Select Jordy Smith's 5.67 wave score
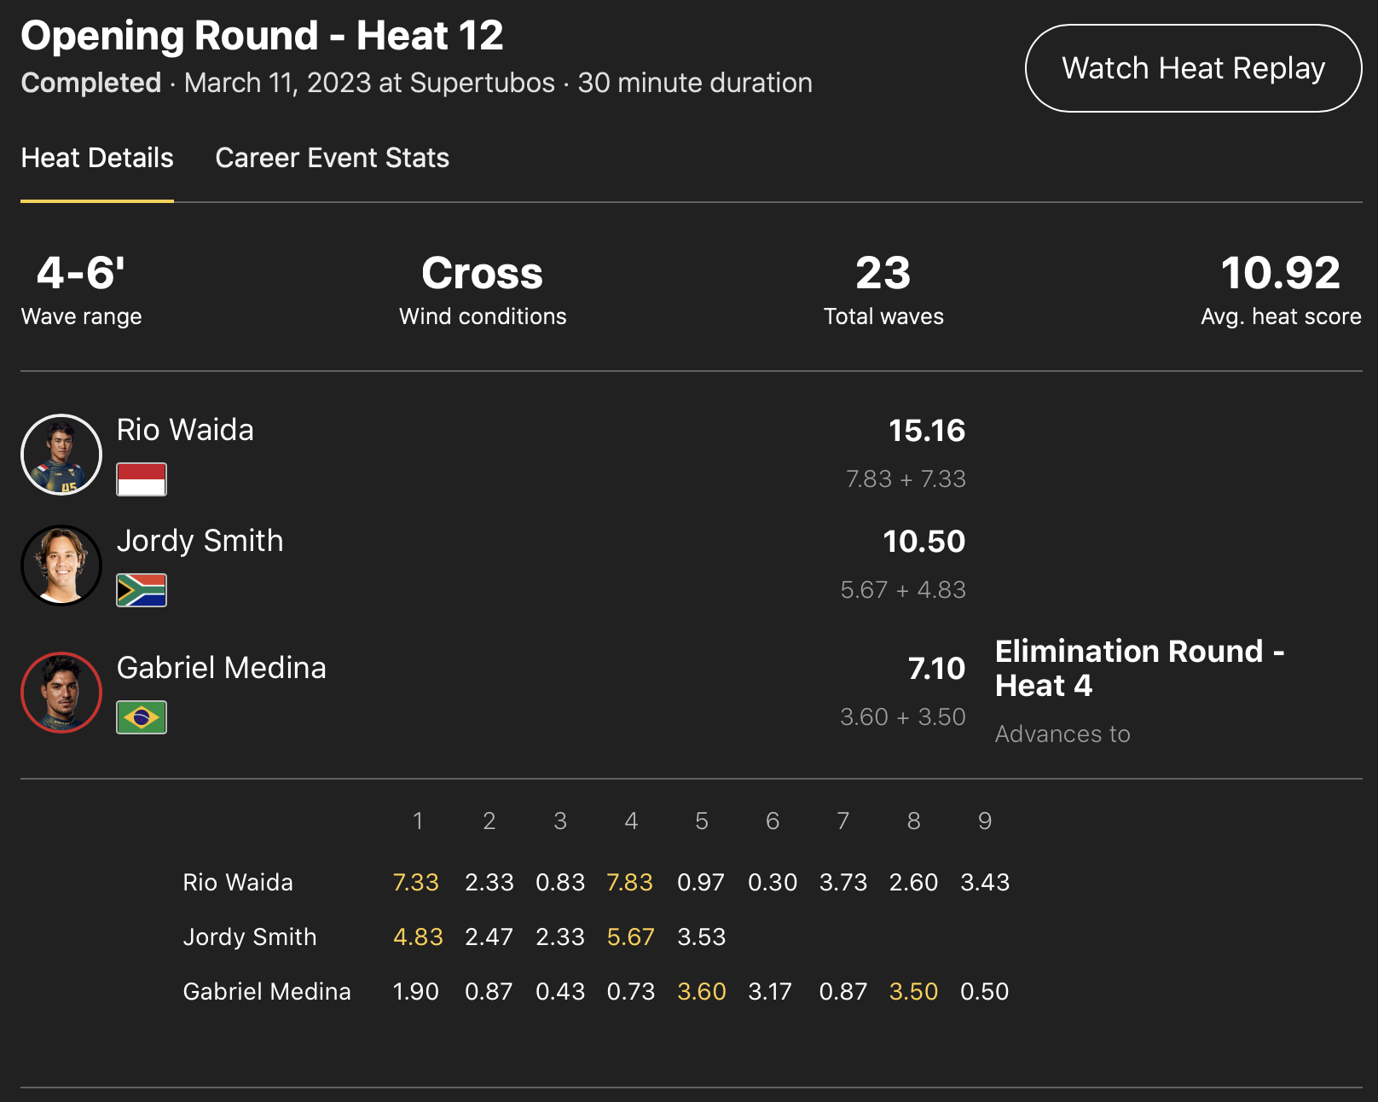Viewport: 1378px width, 1102px height. coord(630,937)
